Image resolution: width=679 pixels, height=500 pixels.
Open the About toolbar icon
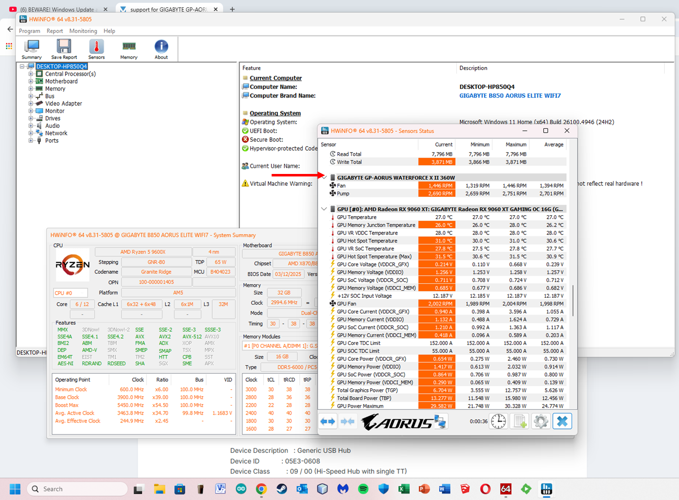tap(161, 50)
